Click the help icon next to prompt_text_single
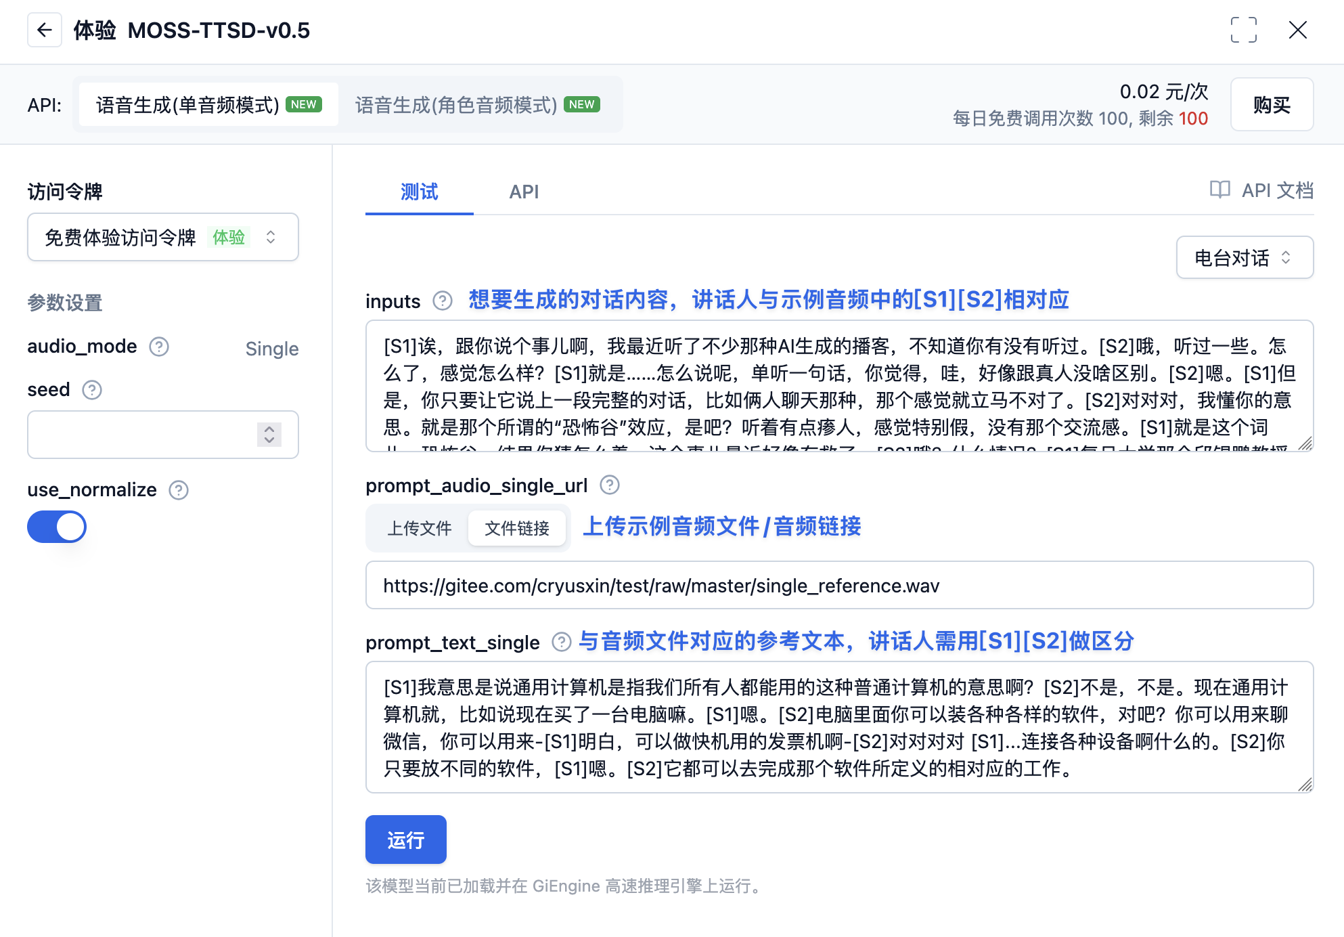1344x937 pixels. [560, 642]
